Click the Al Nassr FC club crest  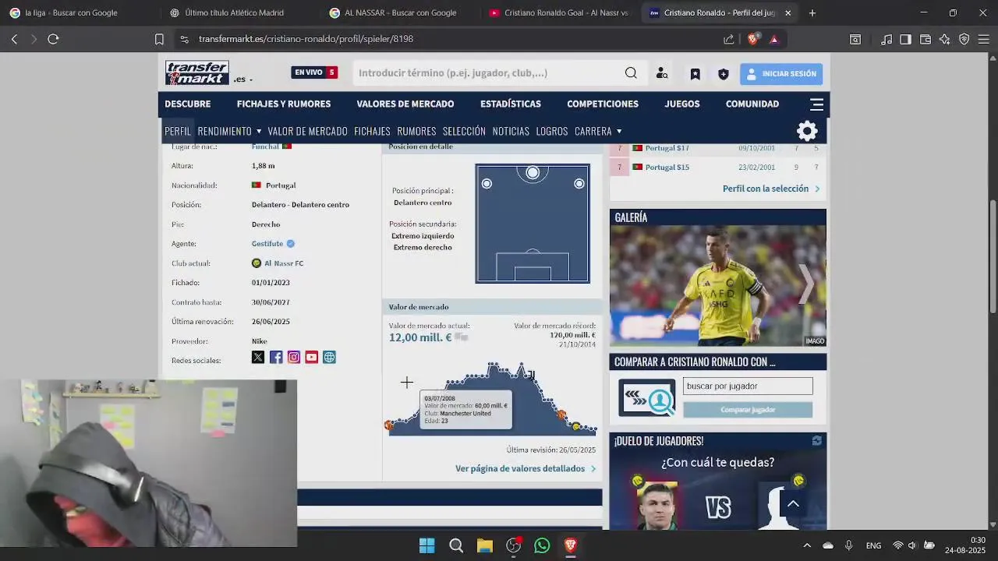(257, 263)
